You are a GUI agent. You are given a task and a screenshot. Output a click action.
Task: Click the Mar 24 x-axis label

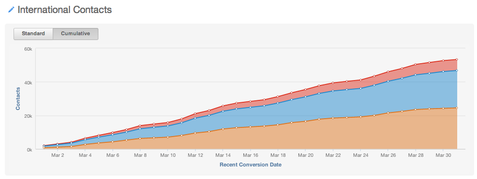(361, 155)
